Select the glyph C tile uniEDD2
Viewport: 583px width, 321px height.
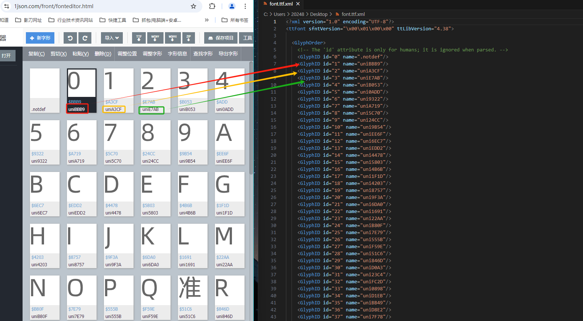click(x=82, y=194)
